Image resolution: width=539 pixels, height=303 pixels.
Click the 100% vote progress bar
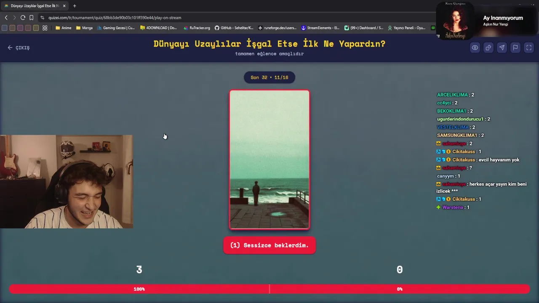(139, 289)
